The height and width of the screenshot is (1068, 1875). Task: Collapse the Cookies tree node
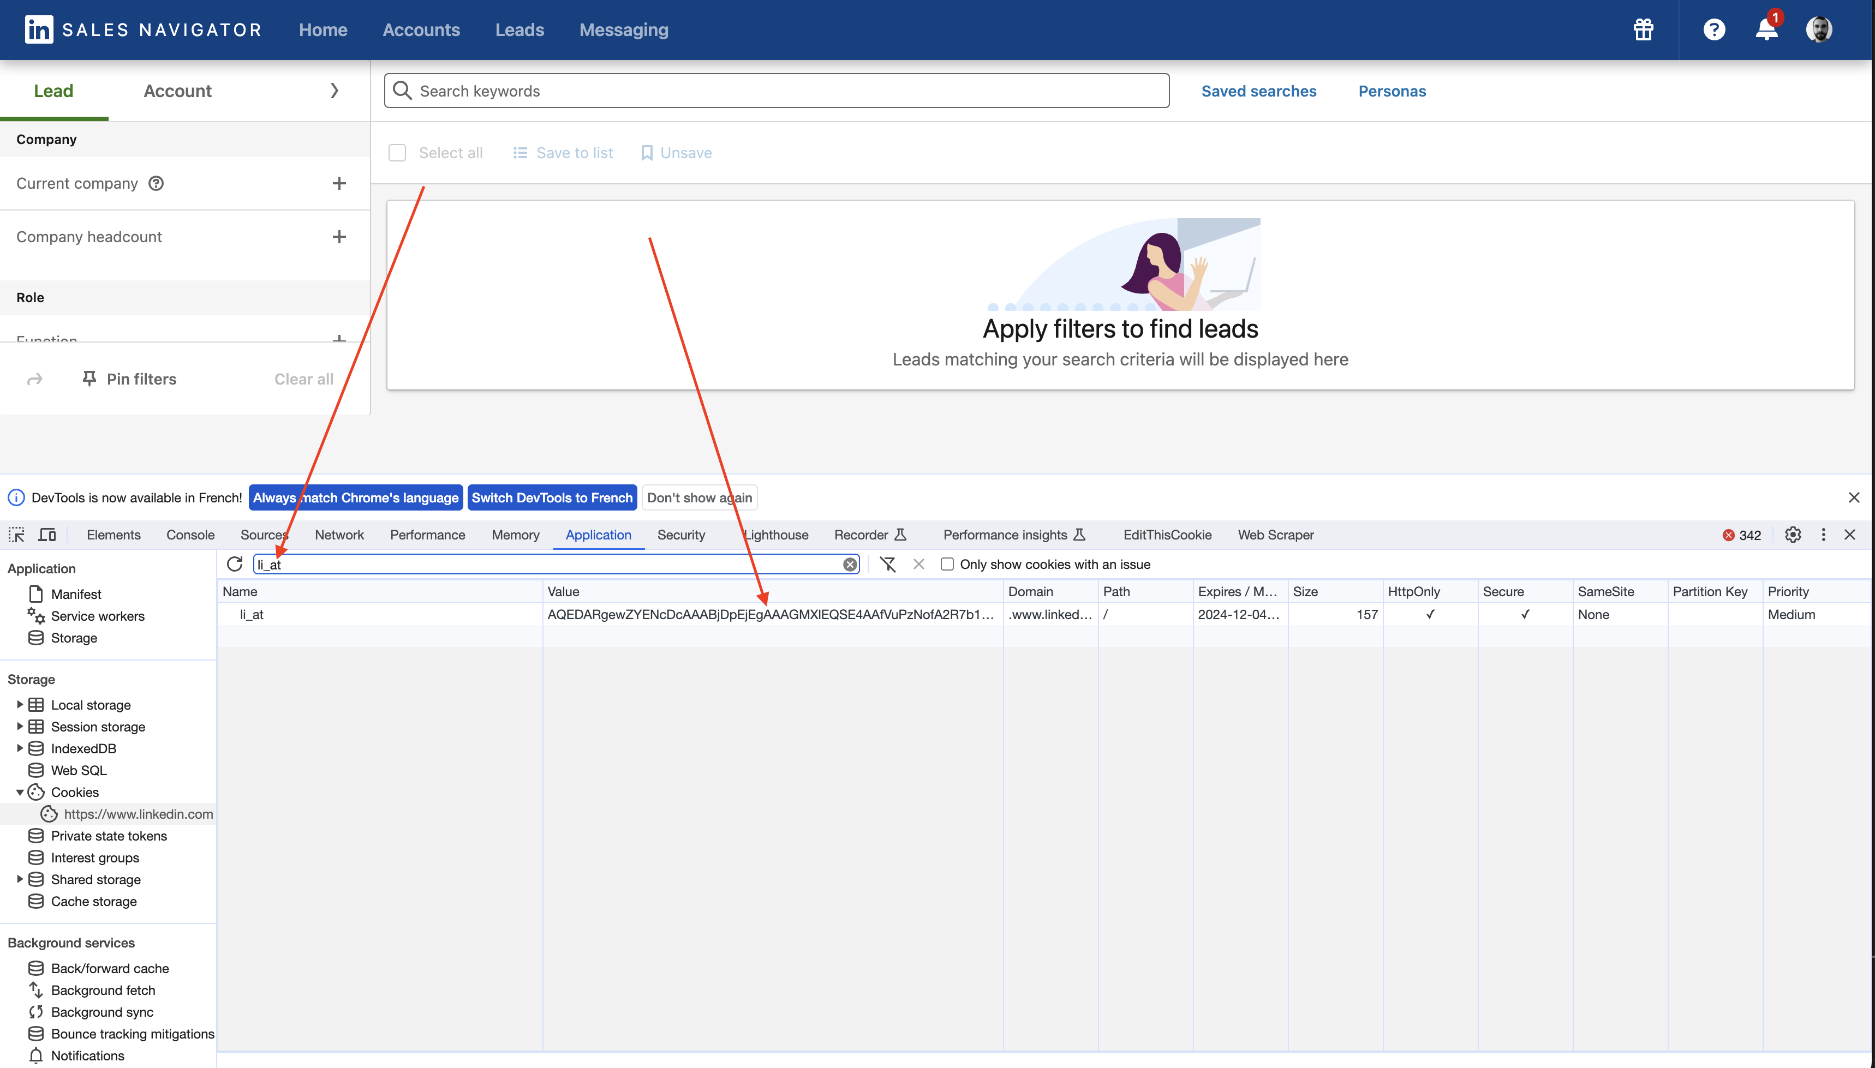click(x=20, y=792)
